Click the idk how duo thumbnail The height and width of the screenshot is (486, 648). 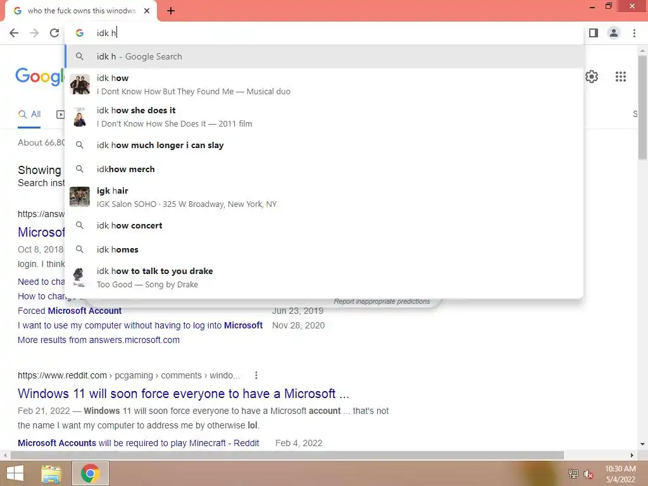80,84
